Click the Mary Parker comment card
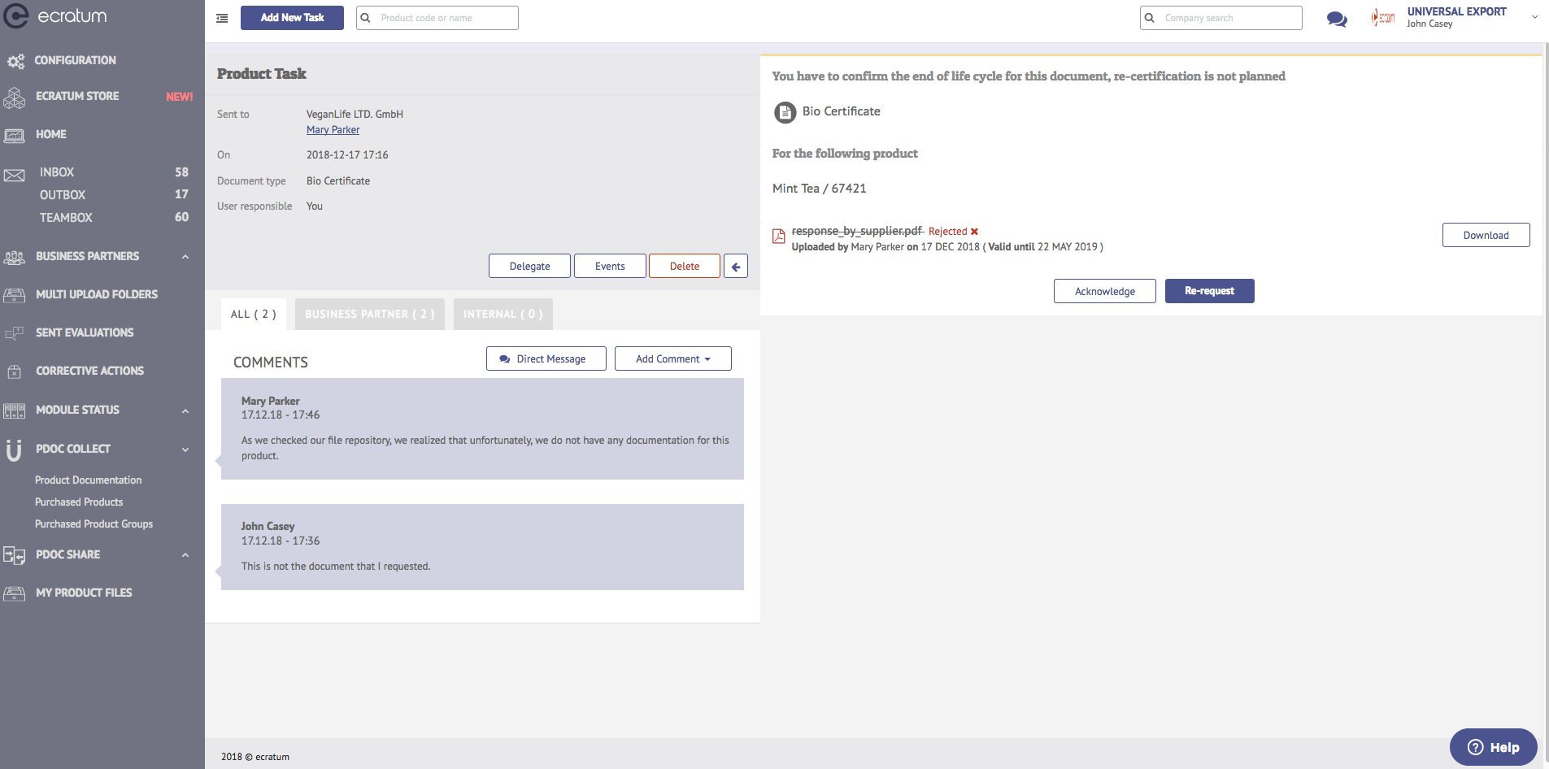This screenshot has width=1549, height=769. (x=482, y=428)
